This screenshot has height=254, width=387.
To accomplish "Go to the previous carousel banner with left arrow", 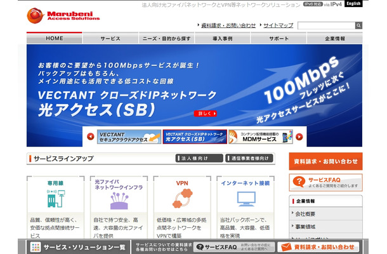I will pyautogui.click(x=91, y=137).
